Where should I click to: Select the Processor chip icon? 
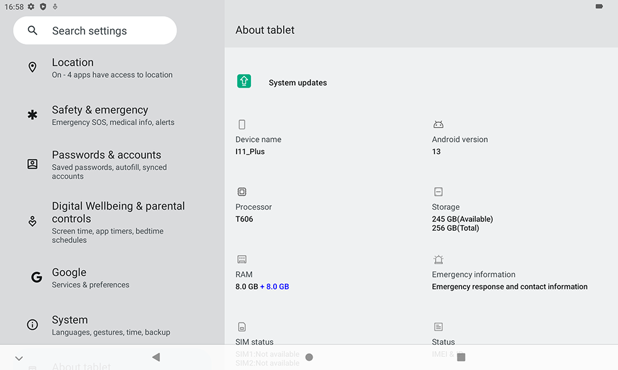click(x=242, y=192)
